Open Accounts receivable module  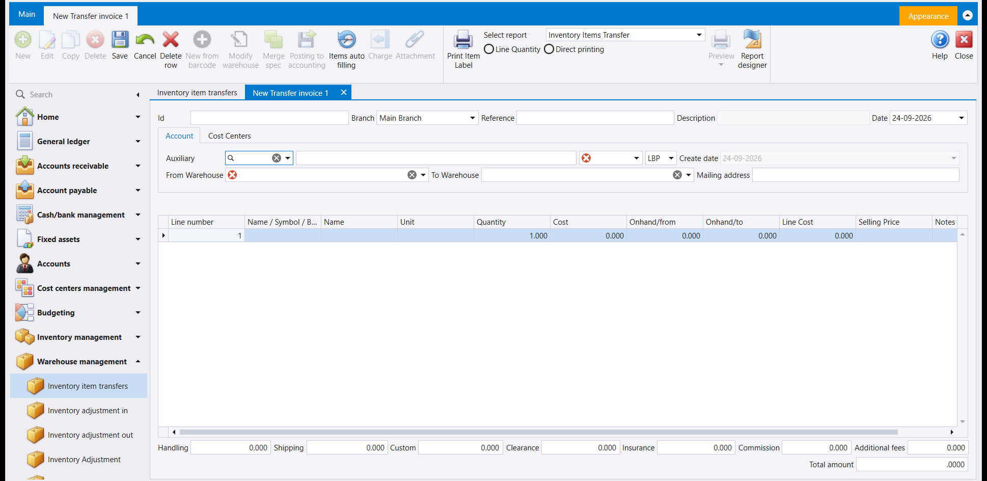[x=78, y=166]
